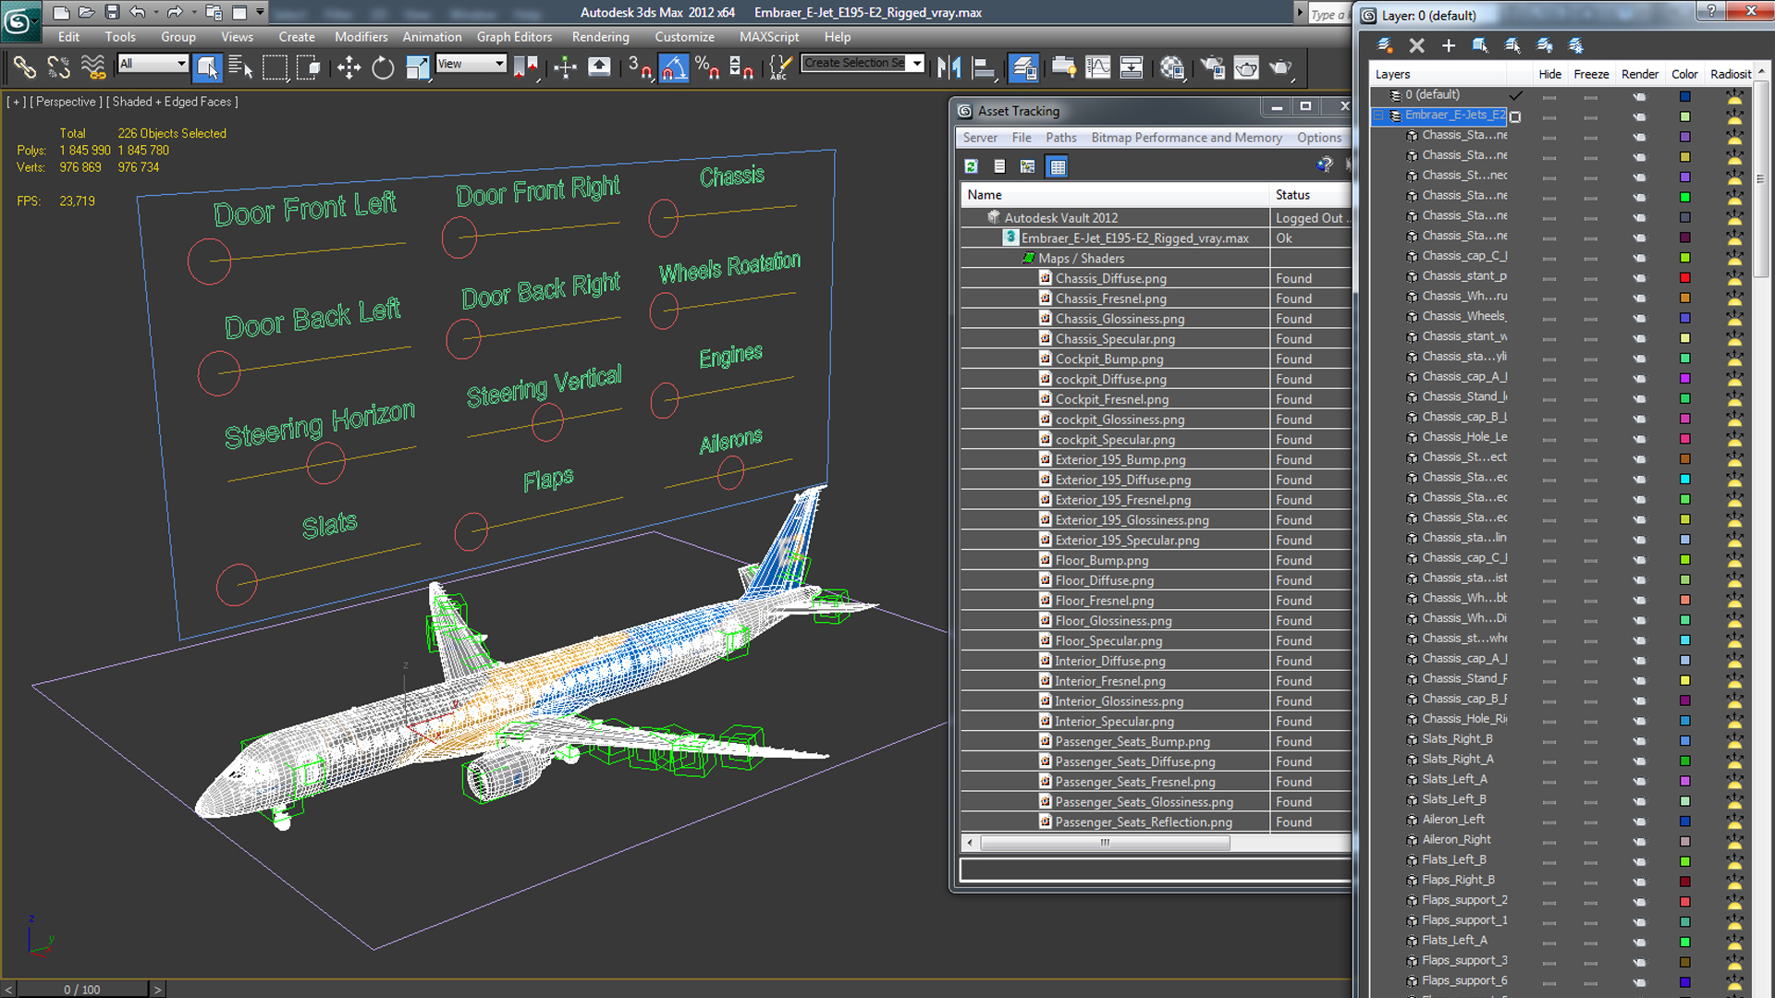Activate Select and Move tool
Screen dimensions: 1775x998
(x=349, y=67)
